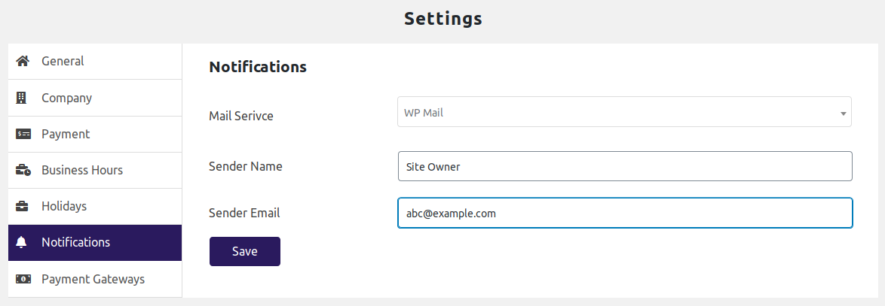The image size is (885, 306).
Task: Save the notification settings
Action: point(245,251)
